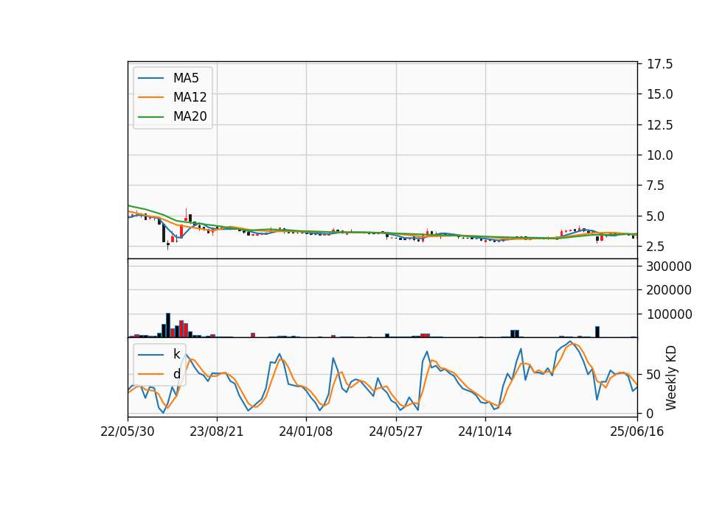
Task: Click the 12.5 price axis label
Action: pos(659,125)
